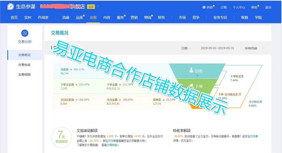Click the 生意参谋 logo icon
This screenshot has width=282, height=153.
click(11, 7)
